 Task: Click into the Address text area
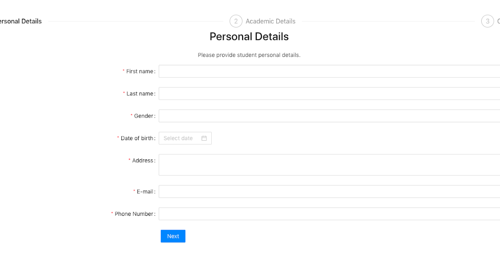[x=329, y=165]
